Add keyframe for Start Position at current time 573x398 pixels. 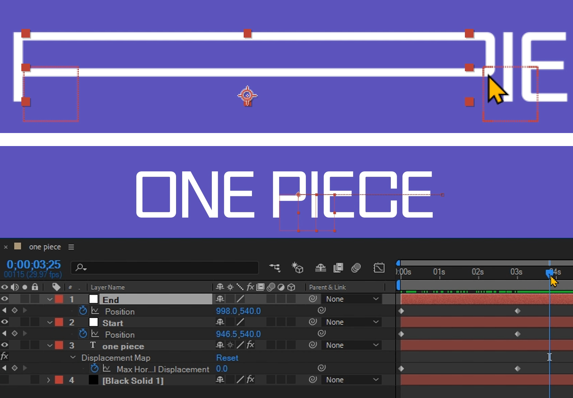(14, 334)
